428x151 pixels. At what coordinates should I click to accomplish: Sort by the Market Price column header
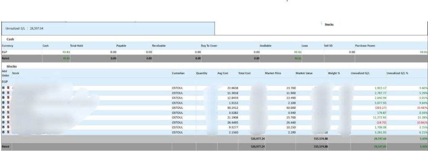(x=273, y=73)
